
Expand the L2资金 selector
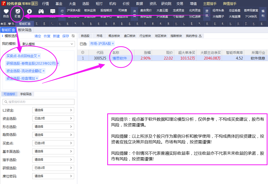pos(53,110)
